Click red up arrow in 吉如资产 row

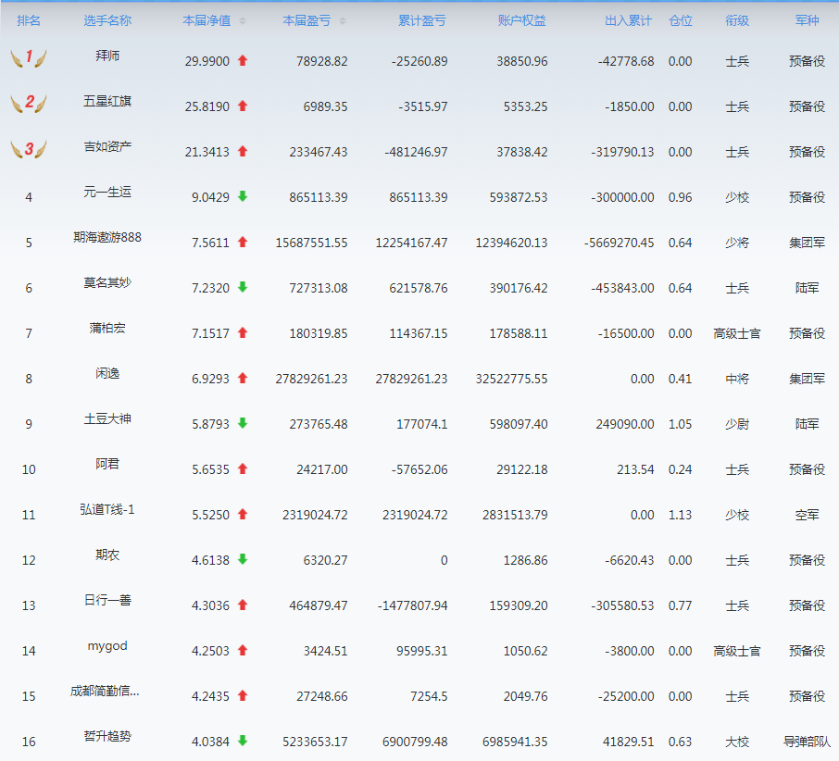[243, 151]
